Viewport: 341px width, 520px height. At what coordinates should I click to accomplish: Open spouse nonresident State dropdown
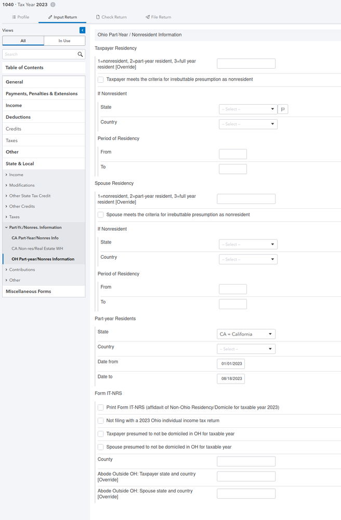pos(248,245)
